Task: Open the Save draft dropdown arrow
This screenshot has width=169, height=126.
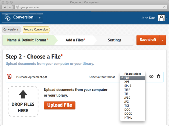Action: tap(163, 40)
